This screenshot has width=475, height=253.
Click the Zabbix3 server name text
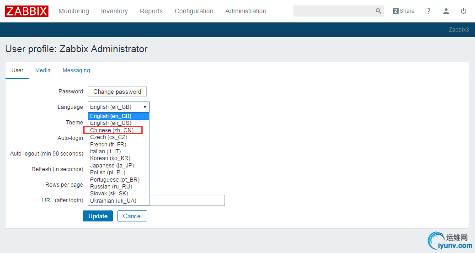459,30
